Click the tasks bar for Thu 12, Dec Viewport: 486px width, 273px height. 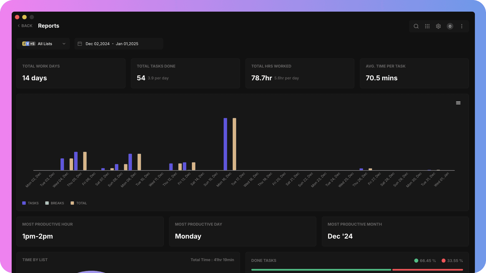click(171, 167)
